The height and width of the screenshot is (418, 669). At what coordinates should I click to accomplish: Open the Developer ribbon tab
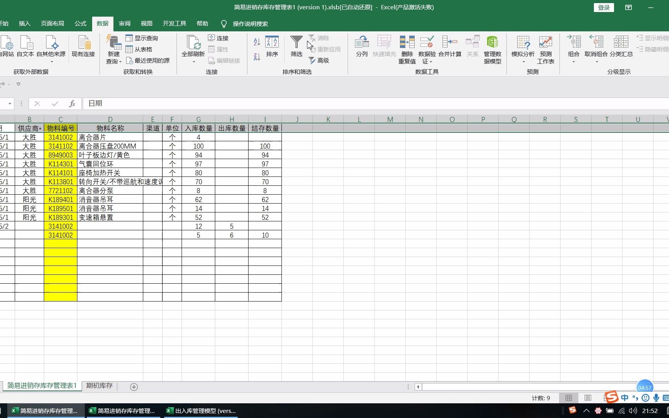tap(174, 24)
